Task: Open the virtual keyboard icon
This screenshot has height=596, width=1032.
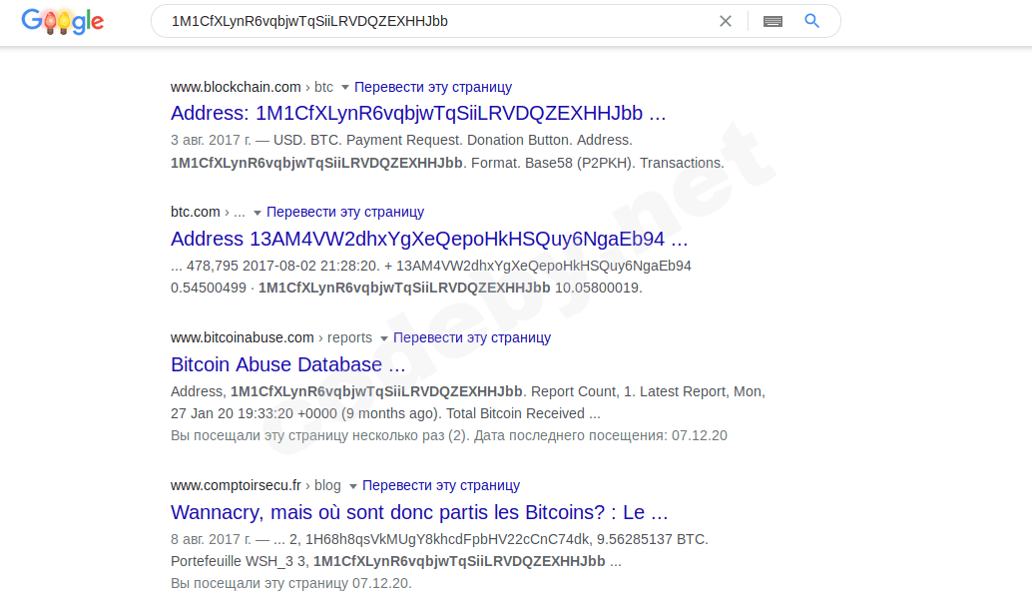Action: [x=773, y=20]
